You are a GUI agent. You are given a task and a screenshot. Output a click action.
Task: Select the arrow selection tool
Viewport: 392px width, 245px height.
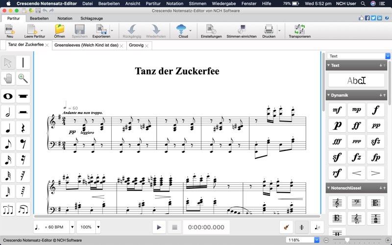pyautogui.click(x=8, y=63)
